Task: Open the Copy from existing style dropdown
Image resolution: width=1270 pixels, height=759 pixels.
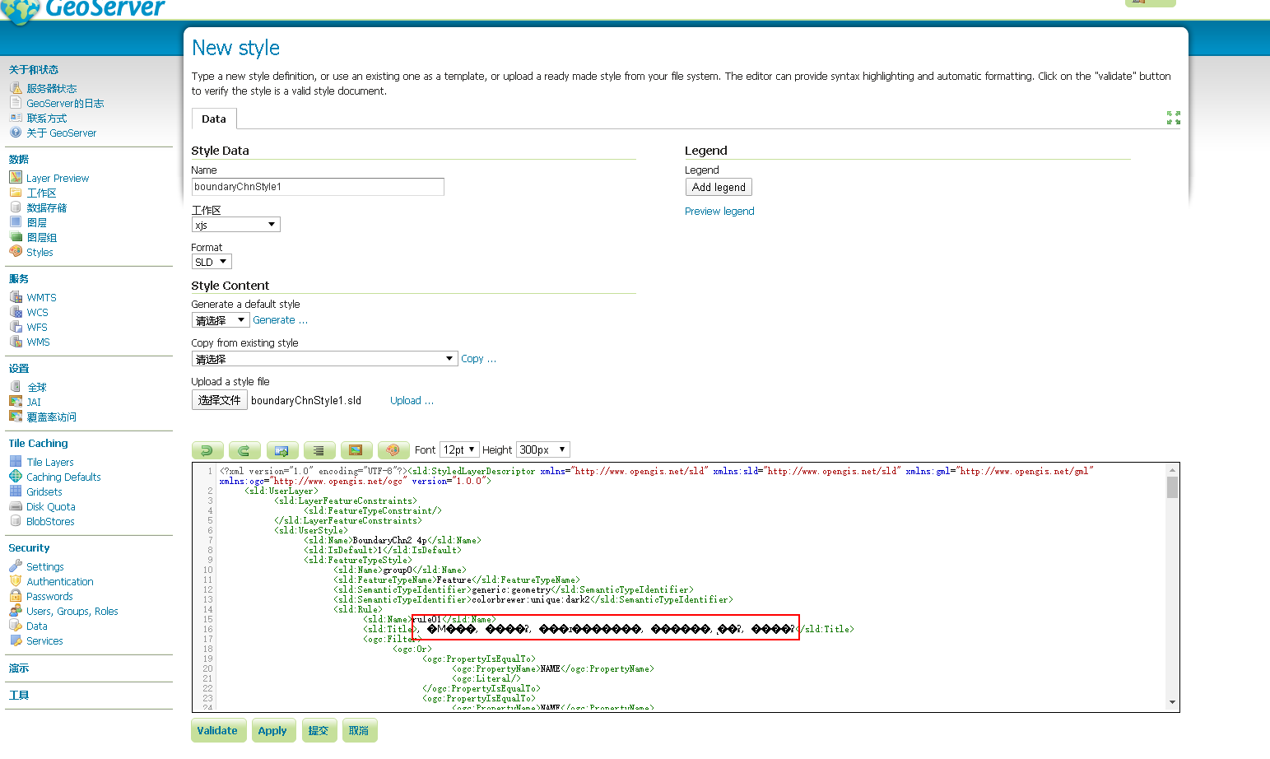Action: [324, 359]
